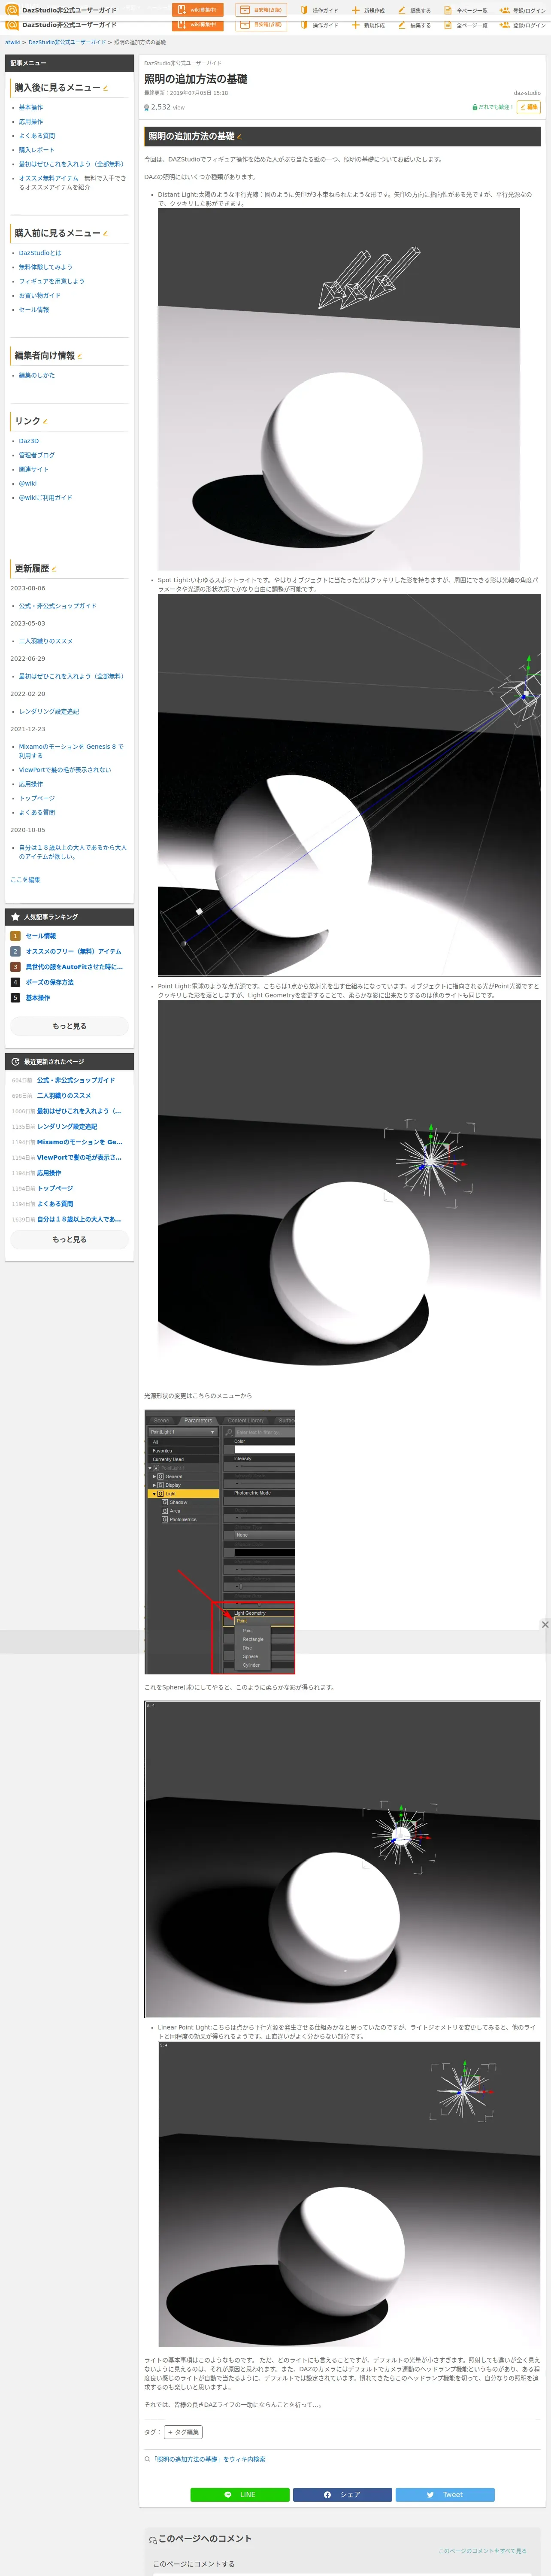Open DazStudio非公式ユーザーガイド in the breadcrumb
The image size is (551, 2576).
(67, 42)
